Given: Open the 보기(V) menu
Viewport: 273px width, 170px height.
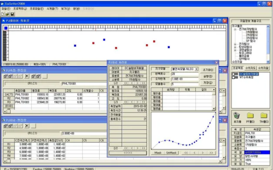Looking at the screenshot, I should click(66, 9).
